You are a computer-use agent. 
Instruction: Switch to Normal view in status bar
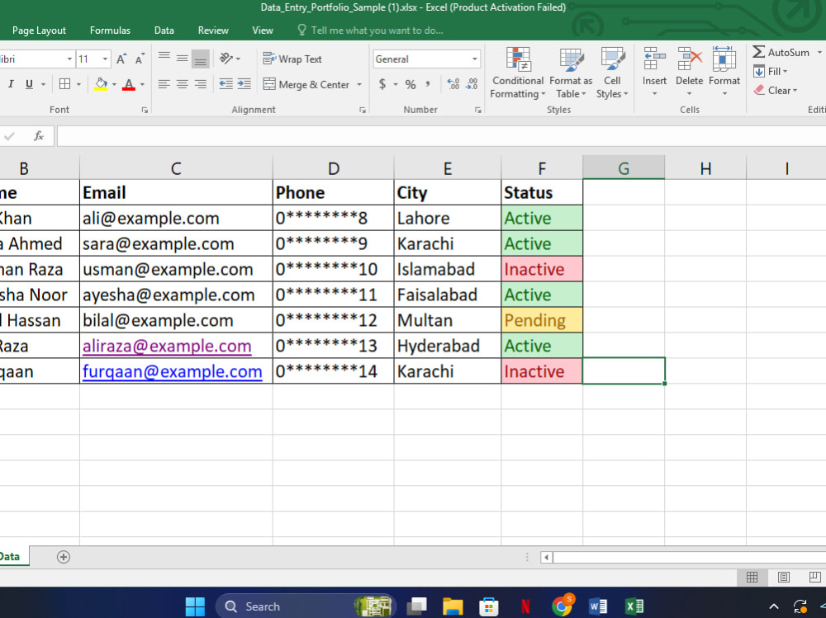click(752, 578)
